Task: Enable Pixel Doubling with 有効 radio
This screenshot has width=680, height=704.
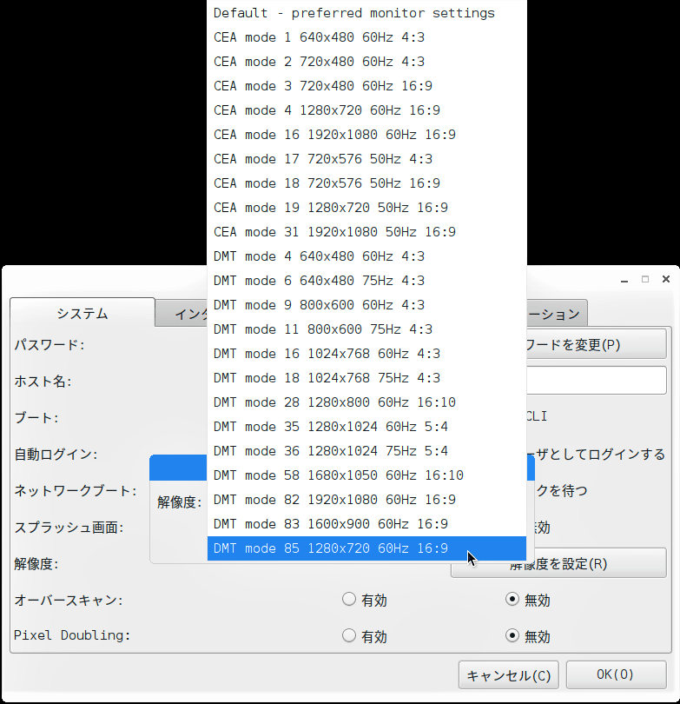Action: click(349, 635)
